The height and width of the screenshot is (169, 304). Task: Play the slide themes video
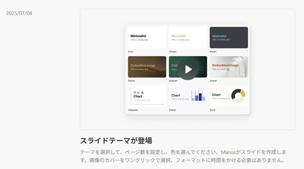tap(188, 69)
